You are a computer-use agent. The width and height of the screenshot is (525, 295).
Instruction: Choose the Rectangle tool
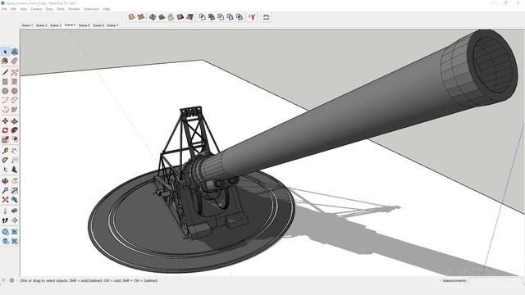pyautogui.click(x=5, y=82)
